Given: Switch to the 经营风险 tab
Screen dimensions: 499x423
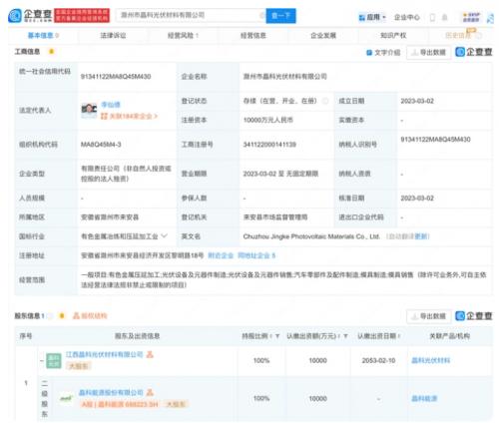Looking at the screenshot, I should (x=183, y=35).
